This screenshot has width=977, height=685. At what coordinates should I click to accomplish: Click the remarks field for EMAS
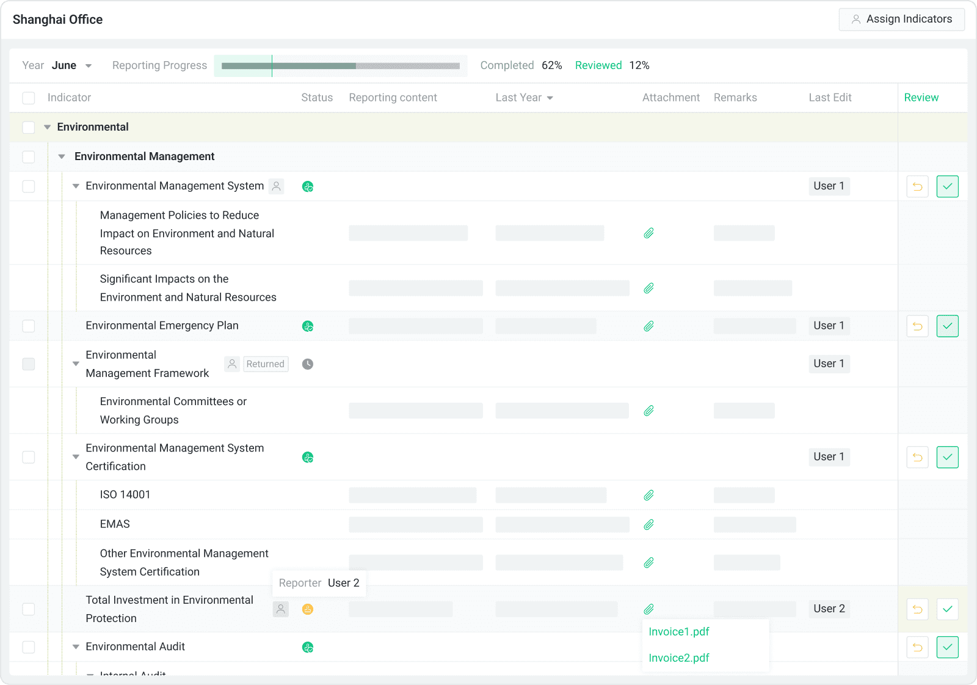pyautogui.click(x=755, y=524)
